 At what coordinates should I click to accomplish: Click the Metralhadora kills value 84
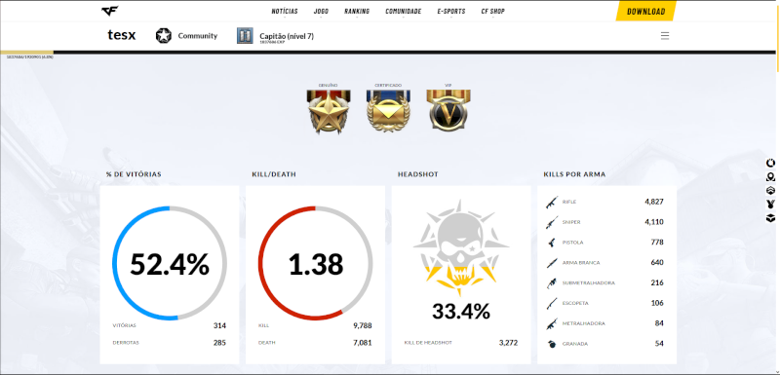659,323
